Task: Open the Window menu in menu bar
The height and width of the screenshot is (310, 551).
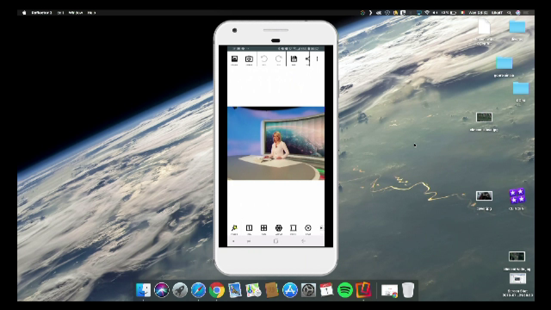Action: click(x=76, y=13)
